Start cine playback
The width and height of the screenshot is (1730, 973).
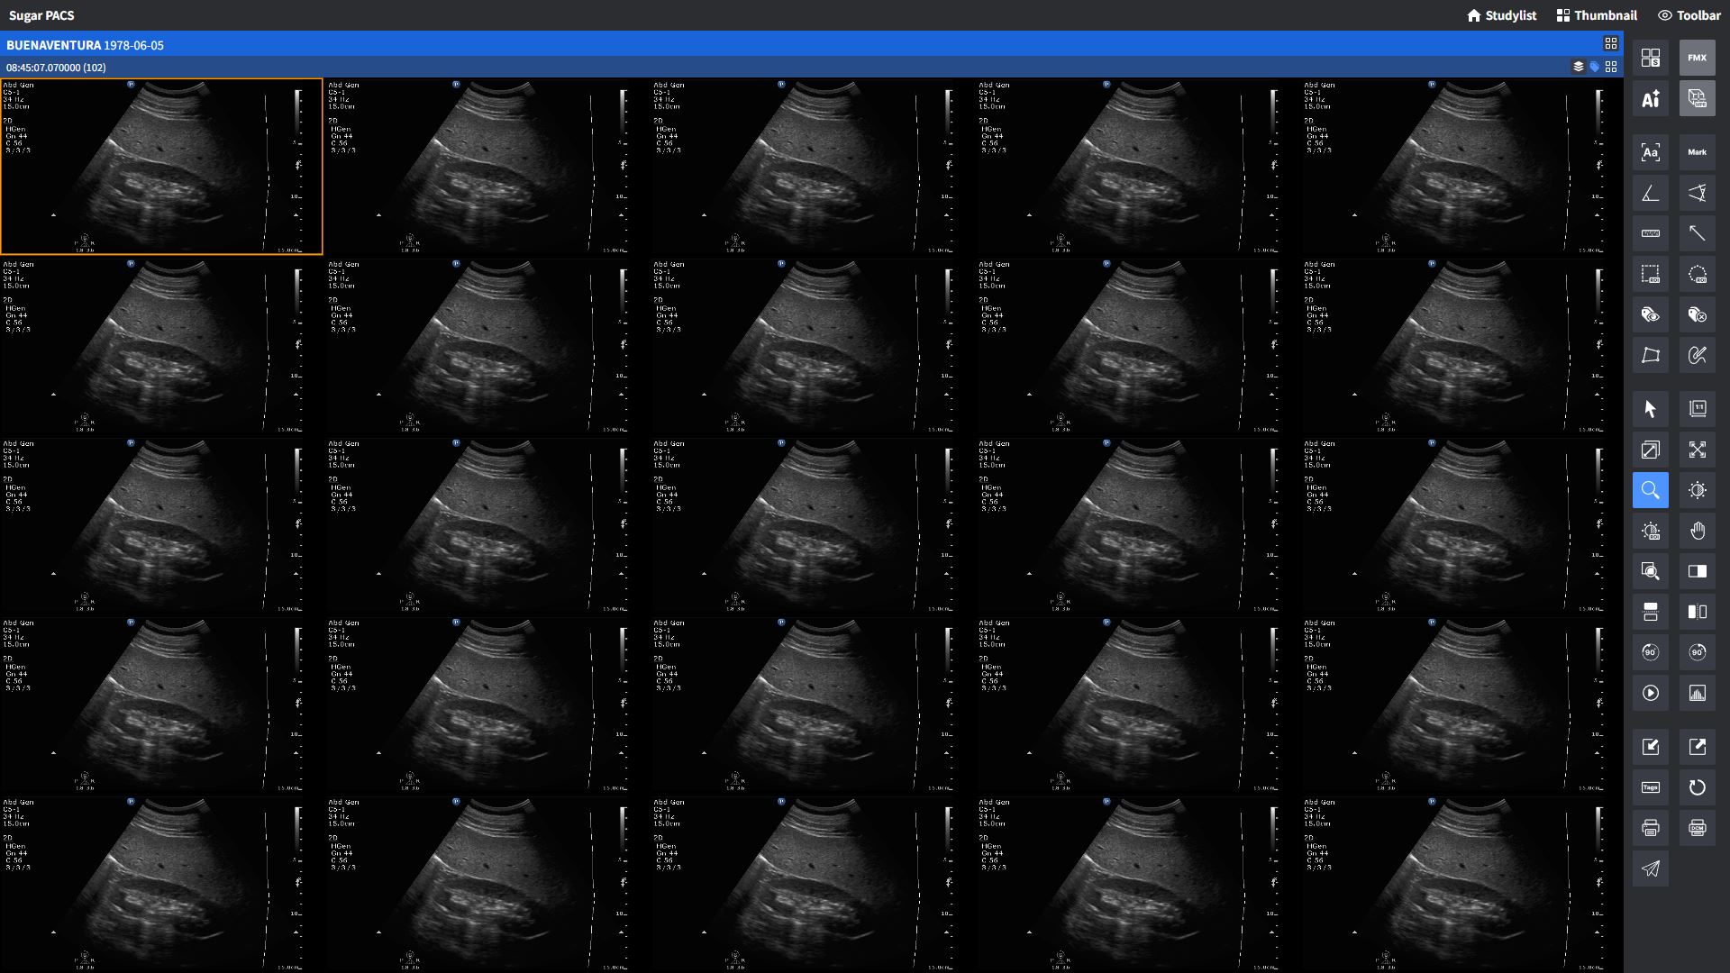[x=1650, y=693]
